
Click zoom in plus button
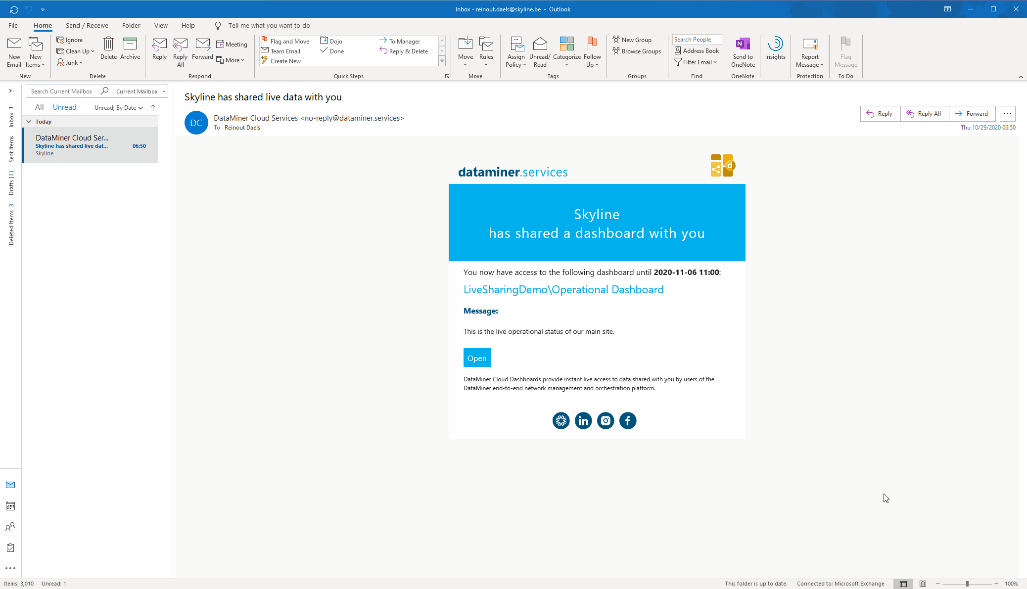pyautogui.click(x=996, y=584)
